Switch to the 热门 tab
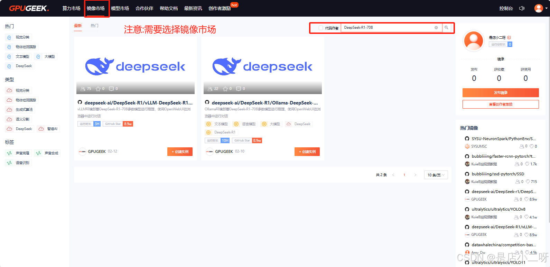 (94, 26)
